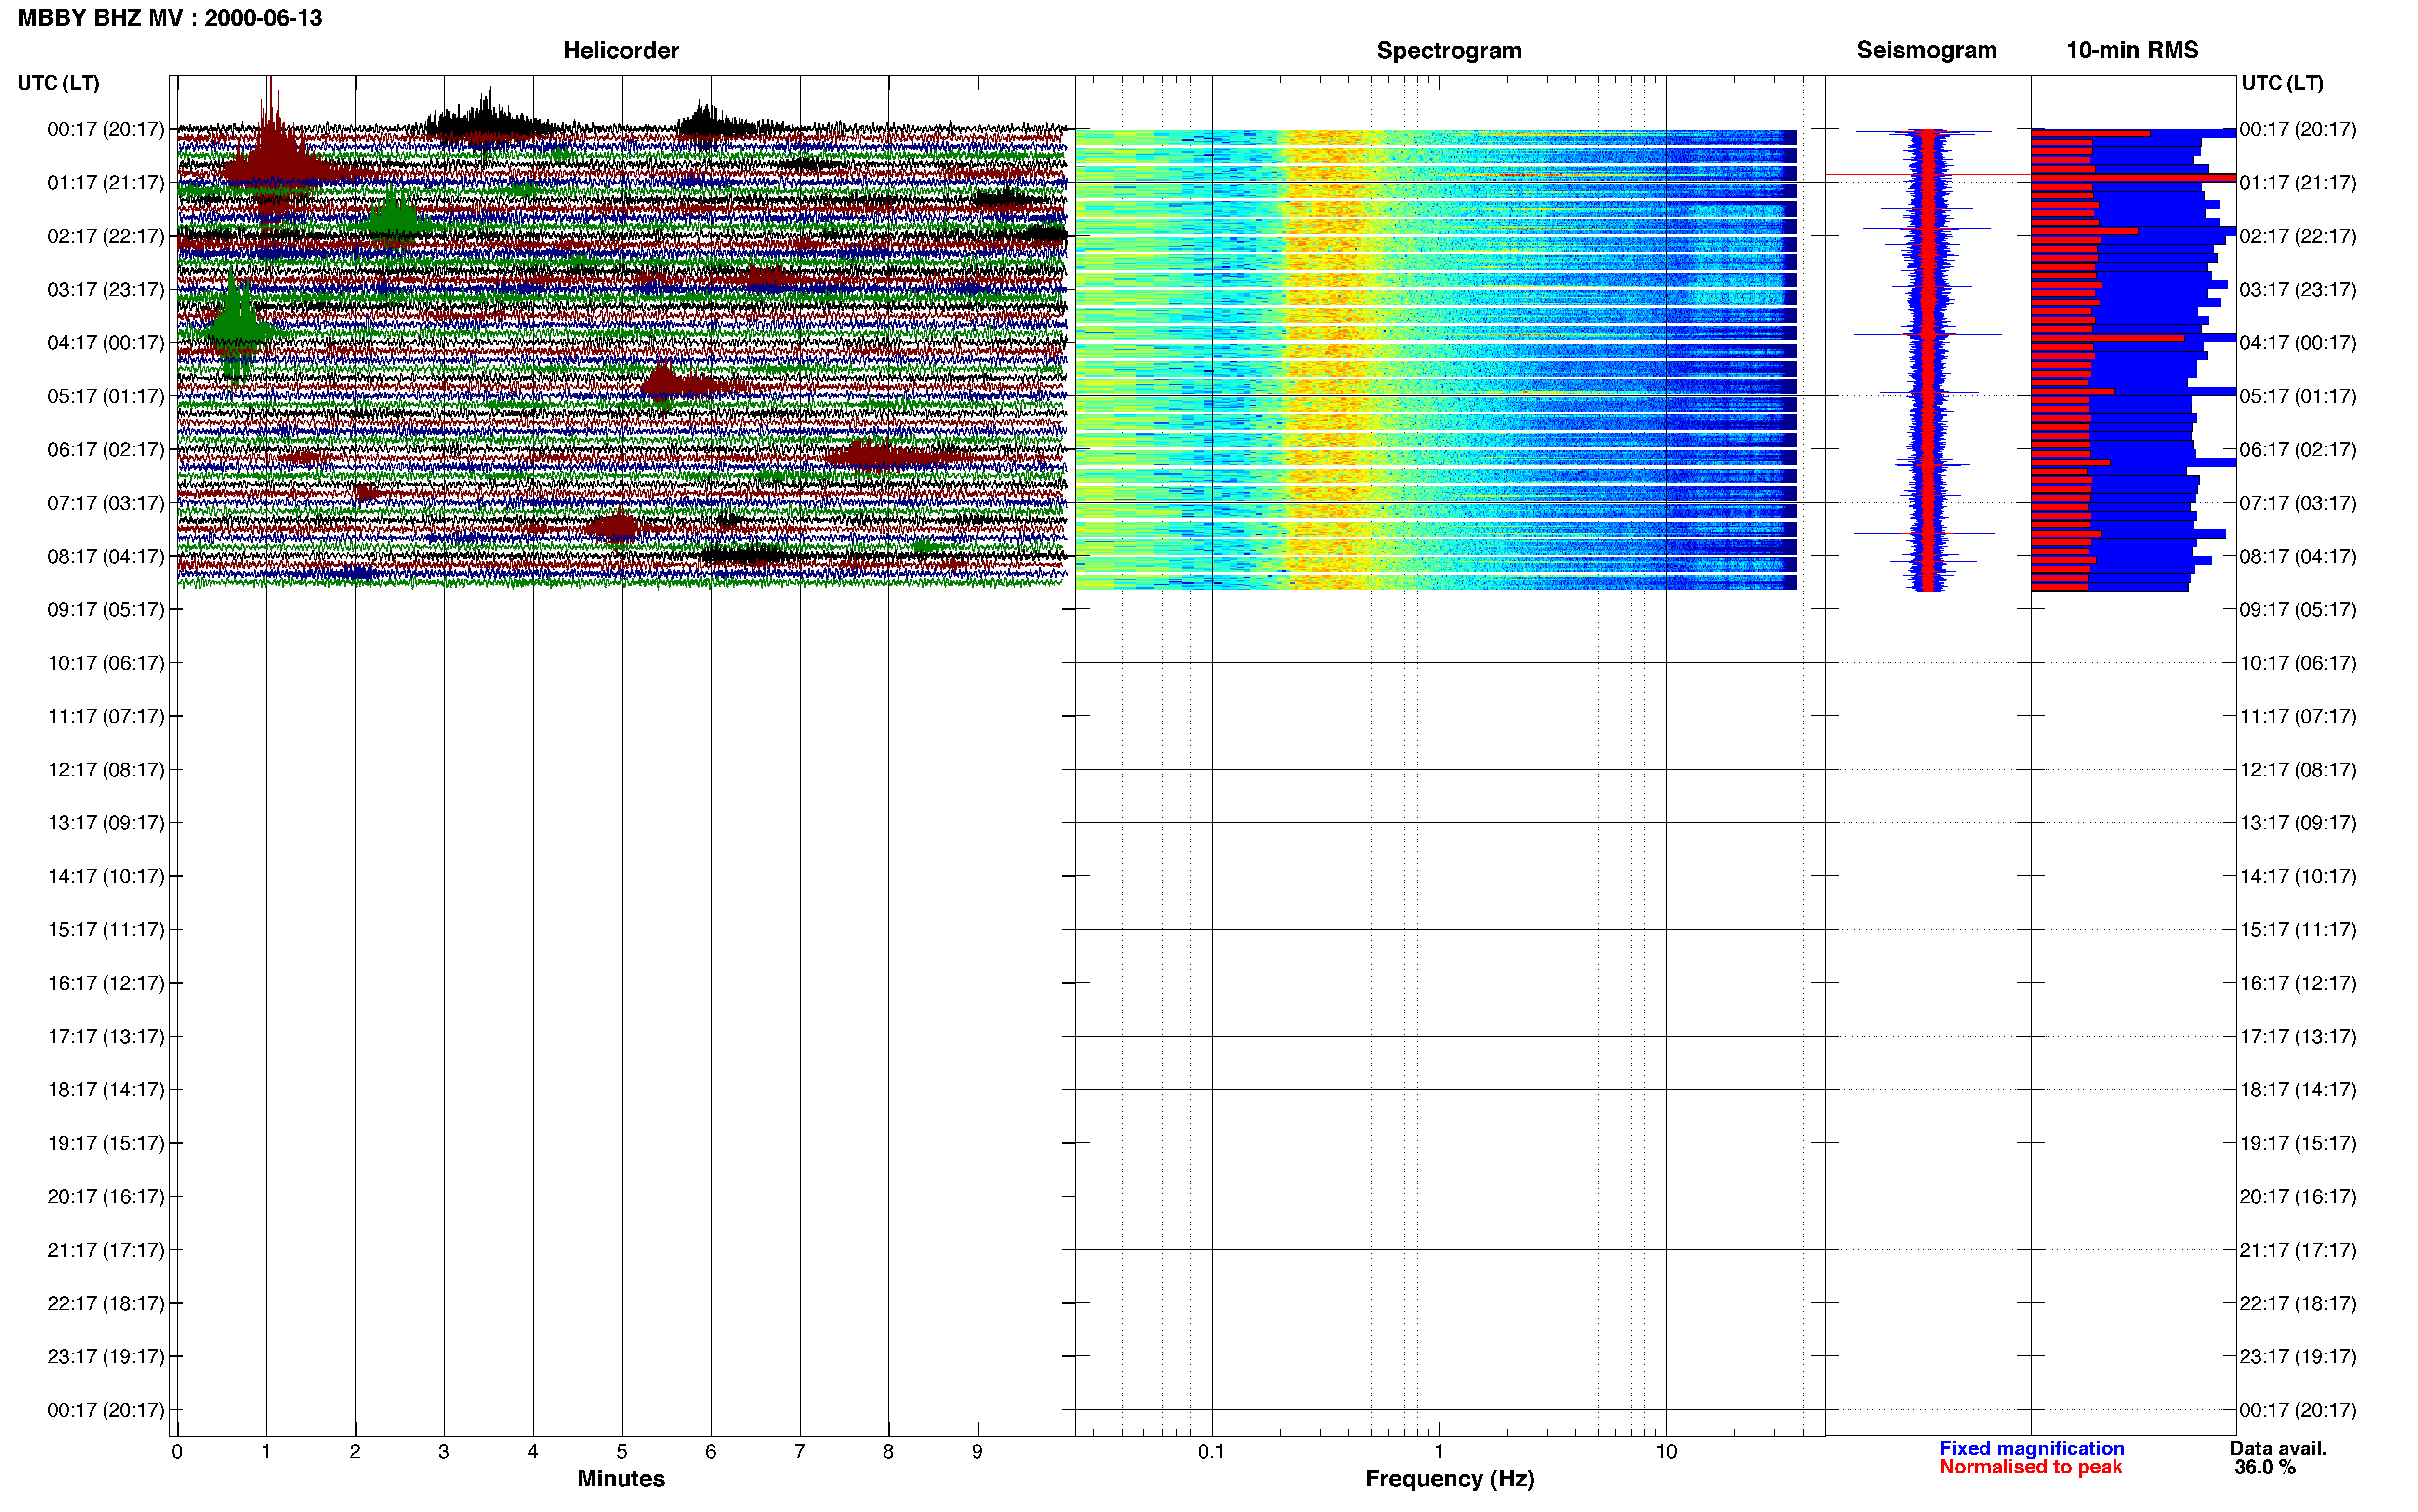Viewport: 2418px width, 1512px height.
Task: Click the right 'UTC (LT)' axis label
Action: click(x=2282, y=83)
